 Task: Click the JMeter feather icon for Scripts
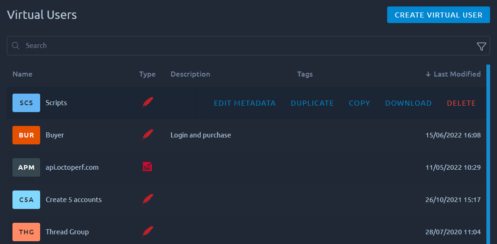pos(147,103)
